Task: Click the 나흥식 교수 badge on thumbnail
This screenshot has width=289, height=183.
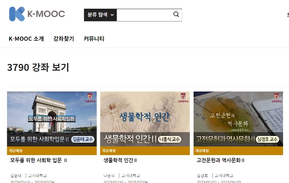Action: tap(170, 139)
